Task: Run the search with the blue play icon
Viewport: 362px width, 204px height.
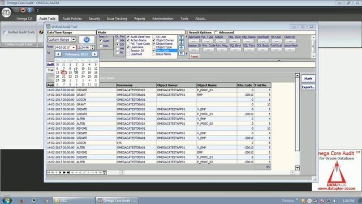Action: (87, 40)
